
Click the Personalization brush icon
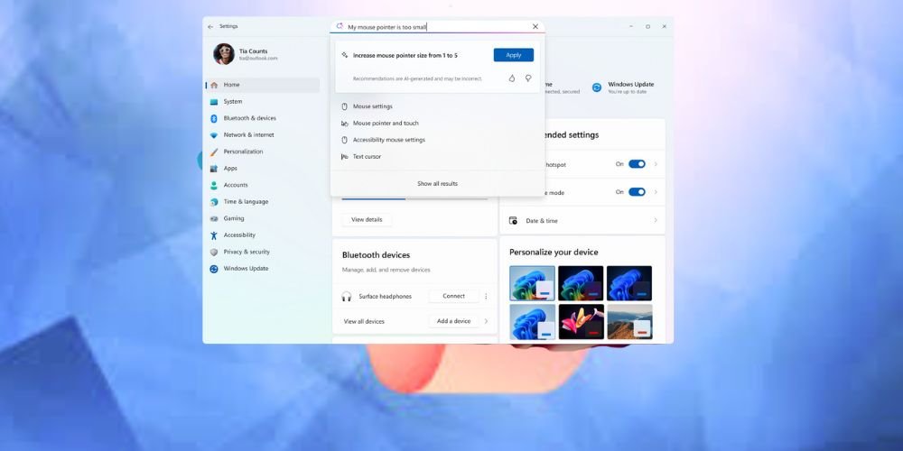(x=214, y=152)
